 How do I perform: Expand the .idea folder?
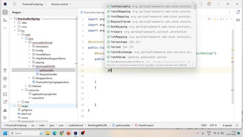(x=15, y=23)
